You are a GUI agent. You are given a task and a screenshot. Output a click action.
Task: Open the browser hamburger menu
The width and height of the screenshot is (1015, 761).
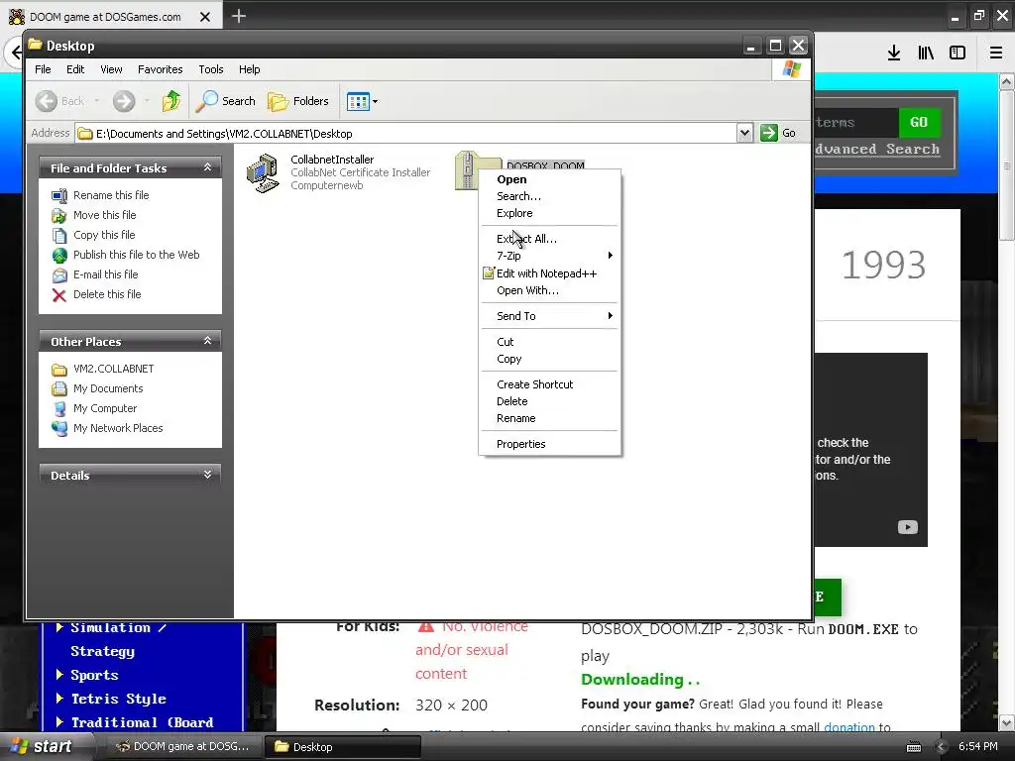tap(996, 53)
